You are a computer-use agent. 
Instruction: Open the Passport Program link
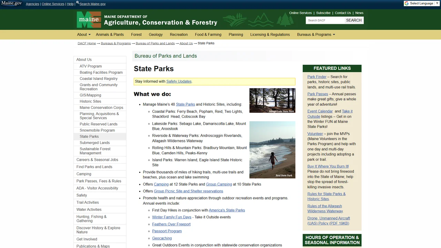[167, 231]
